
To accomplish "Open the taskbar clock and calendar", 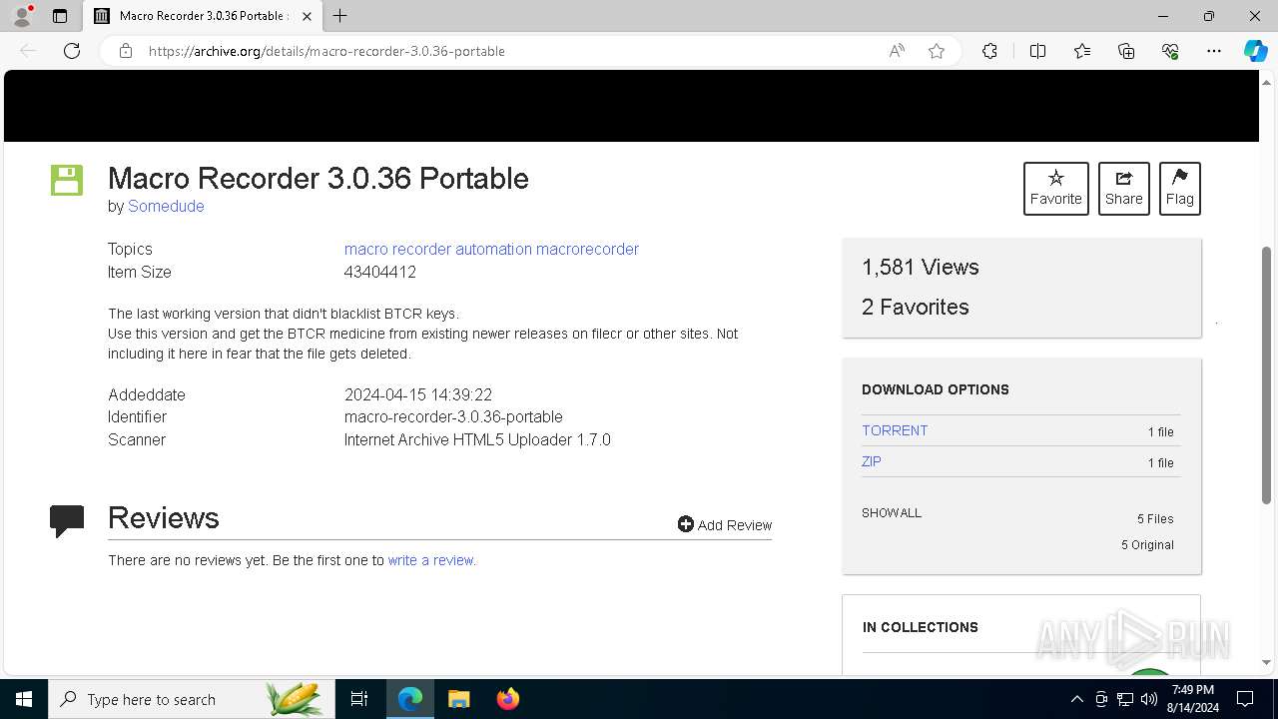I will [x=1193, y=699].
